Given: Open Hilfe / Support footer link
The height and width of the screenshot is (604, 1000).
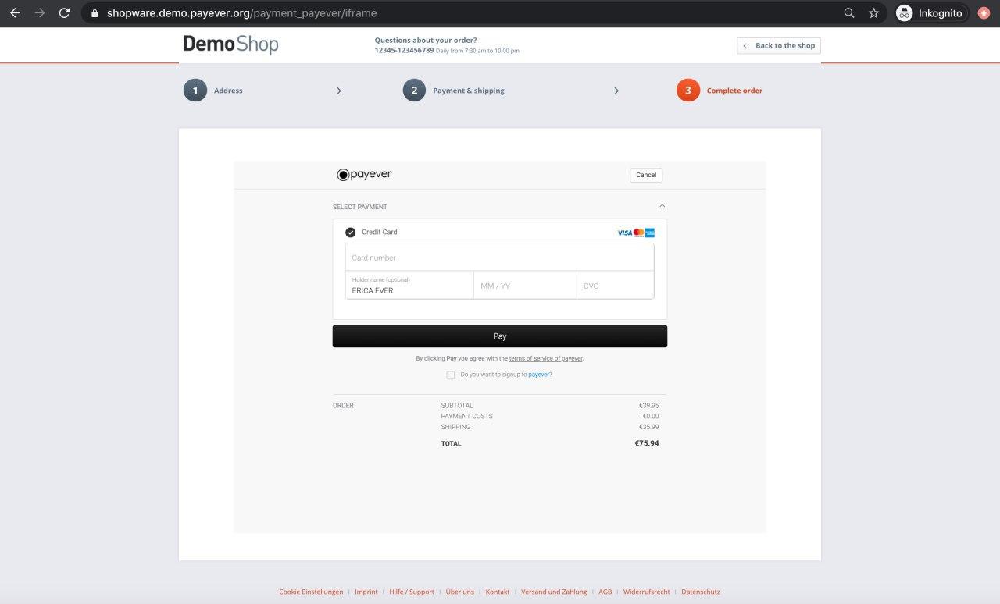Looking at the screenshot, I should [x=412, y=592].
